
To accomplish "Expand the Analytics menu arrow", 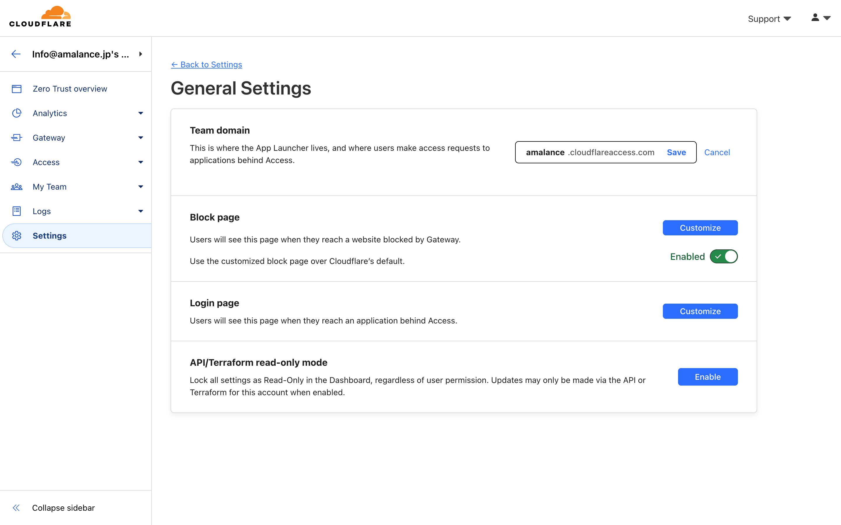I will click(x=140, y=113).
